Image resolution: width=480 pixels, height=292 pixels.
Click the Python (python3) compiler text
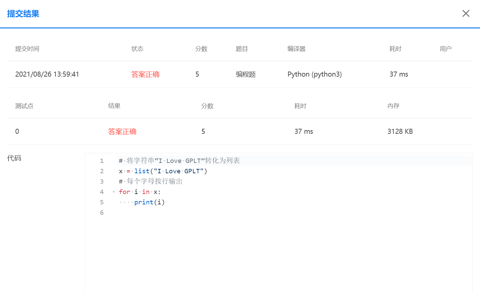tap(315, 74)
